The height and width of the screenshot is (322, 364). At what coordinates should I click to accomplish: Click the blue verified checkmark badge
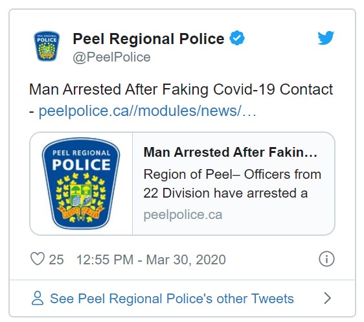click(x=237, y=38)
